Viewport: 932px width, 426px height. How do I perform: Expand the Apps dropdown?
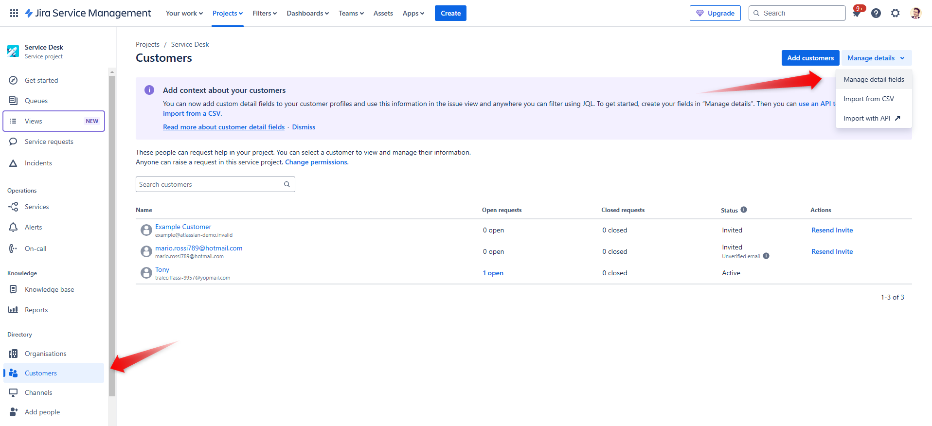(x=413, y=13)
